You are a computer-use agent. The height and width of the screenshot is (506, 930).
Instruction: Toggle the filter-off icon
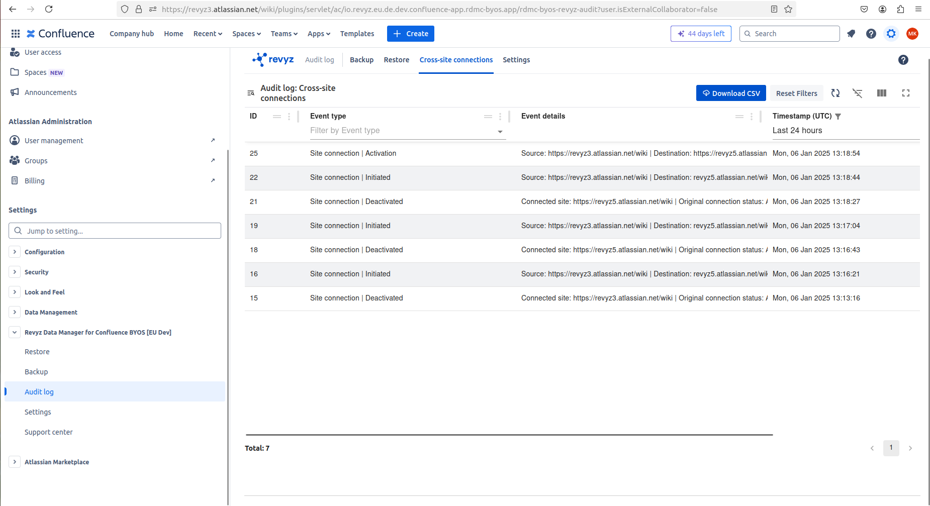coord(858,93)
